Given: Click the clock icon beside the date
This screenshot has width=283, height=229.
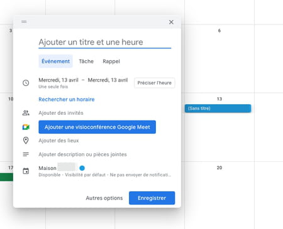Looking at the screenshot, I should point(26,83).
